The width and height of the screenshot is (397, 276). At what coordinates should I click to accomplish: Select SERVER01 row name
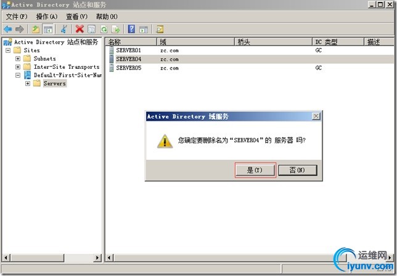[128, 50]
